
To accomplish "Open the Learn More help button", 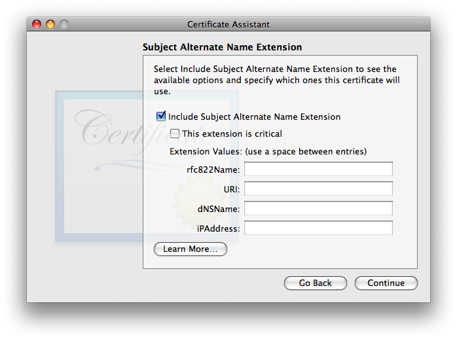I will [191, 249].
